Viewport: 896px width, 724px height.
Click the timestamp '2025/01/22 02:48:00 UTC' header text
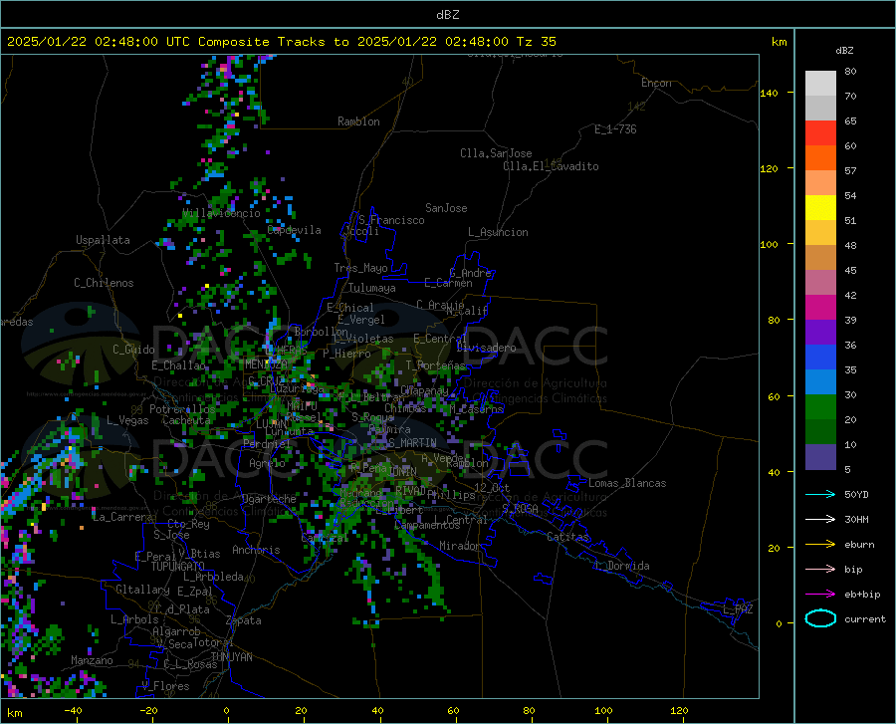click(x=99, y=41)
